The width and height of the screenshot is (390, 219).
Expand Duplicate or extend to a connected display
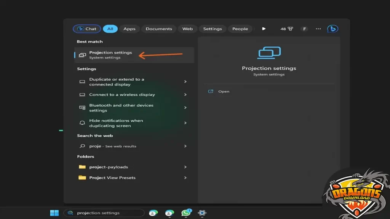185,82
